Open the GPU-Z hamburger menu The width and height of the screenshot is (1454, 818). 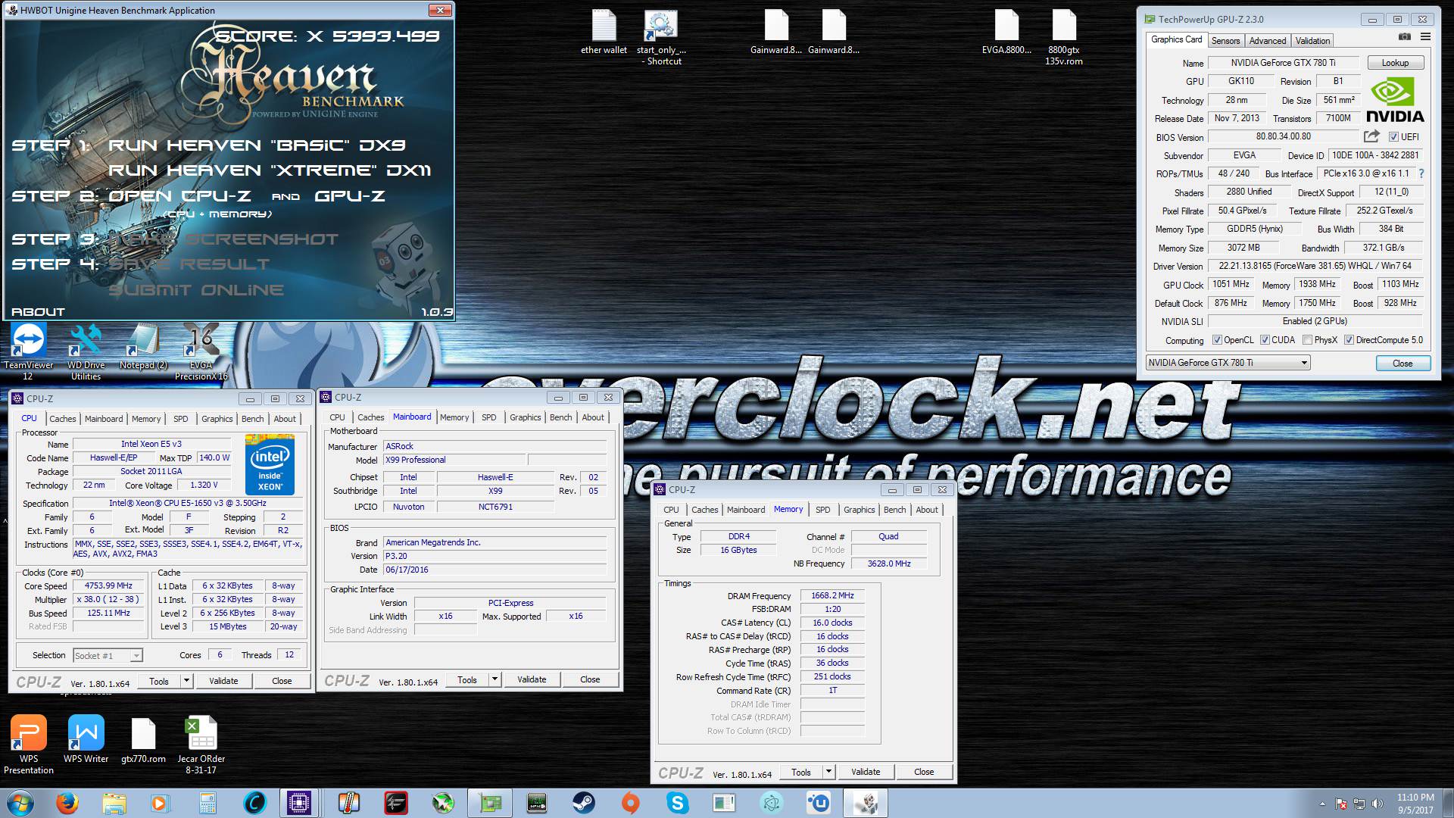tap(1425, 36)
